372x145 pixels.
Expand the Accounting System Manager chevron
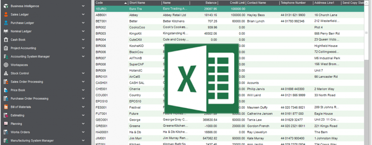click(83, 56)
